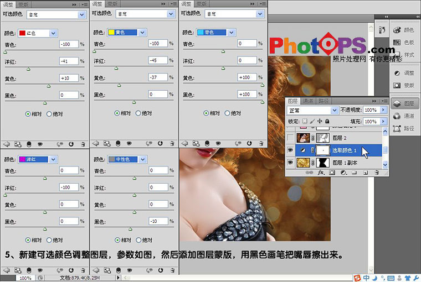Viewport: 421px width, 282px height.
Task: Open the 青色 color dropdown
Action: tap(232, 33)
